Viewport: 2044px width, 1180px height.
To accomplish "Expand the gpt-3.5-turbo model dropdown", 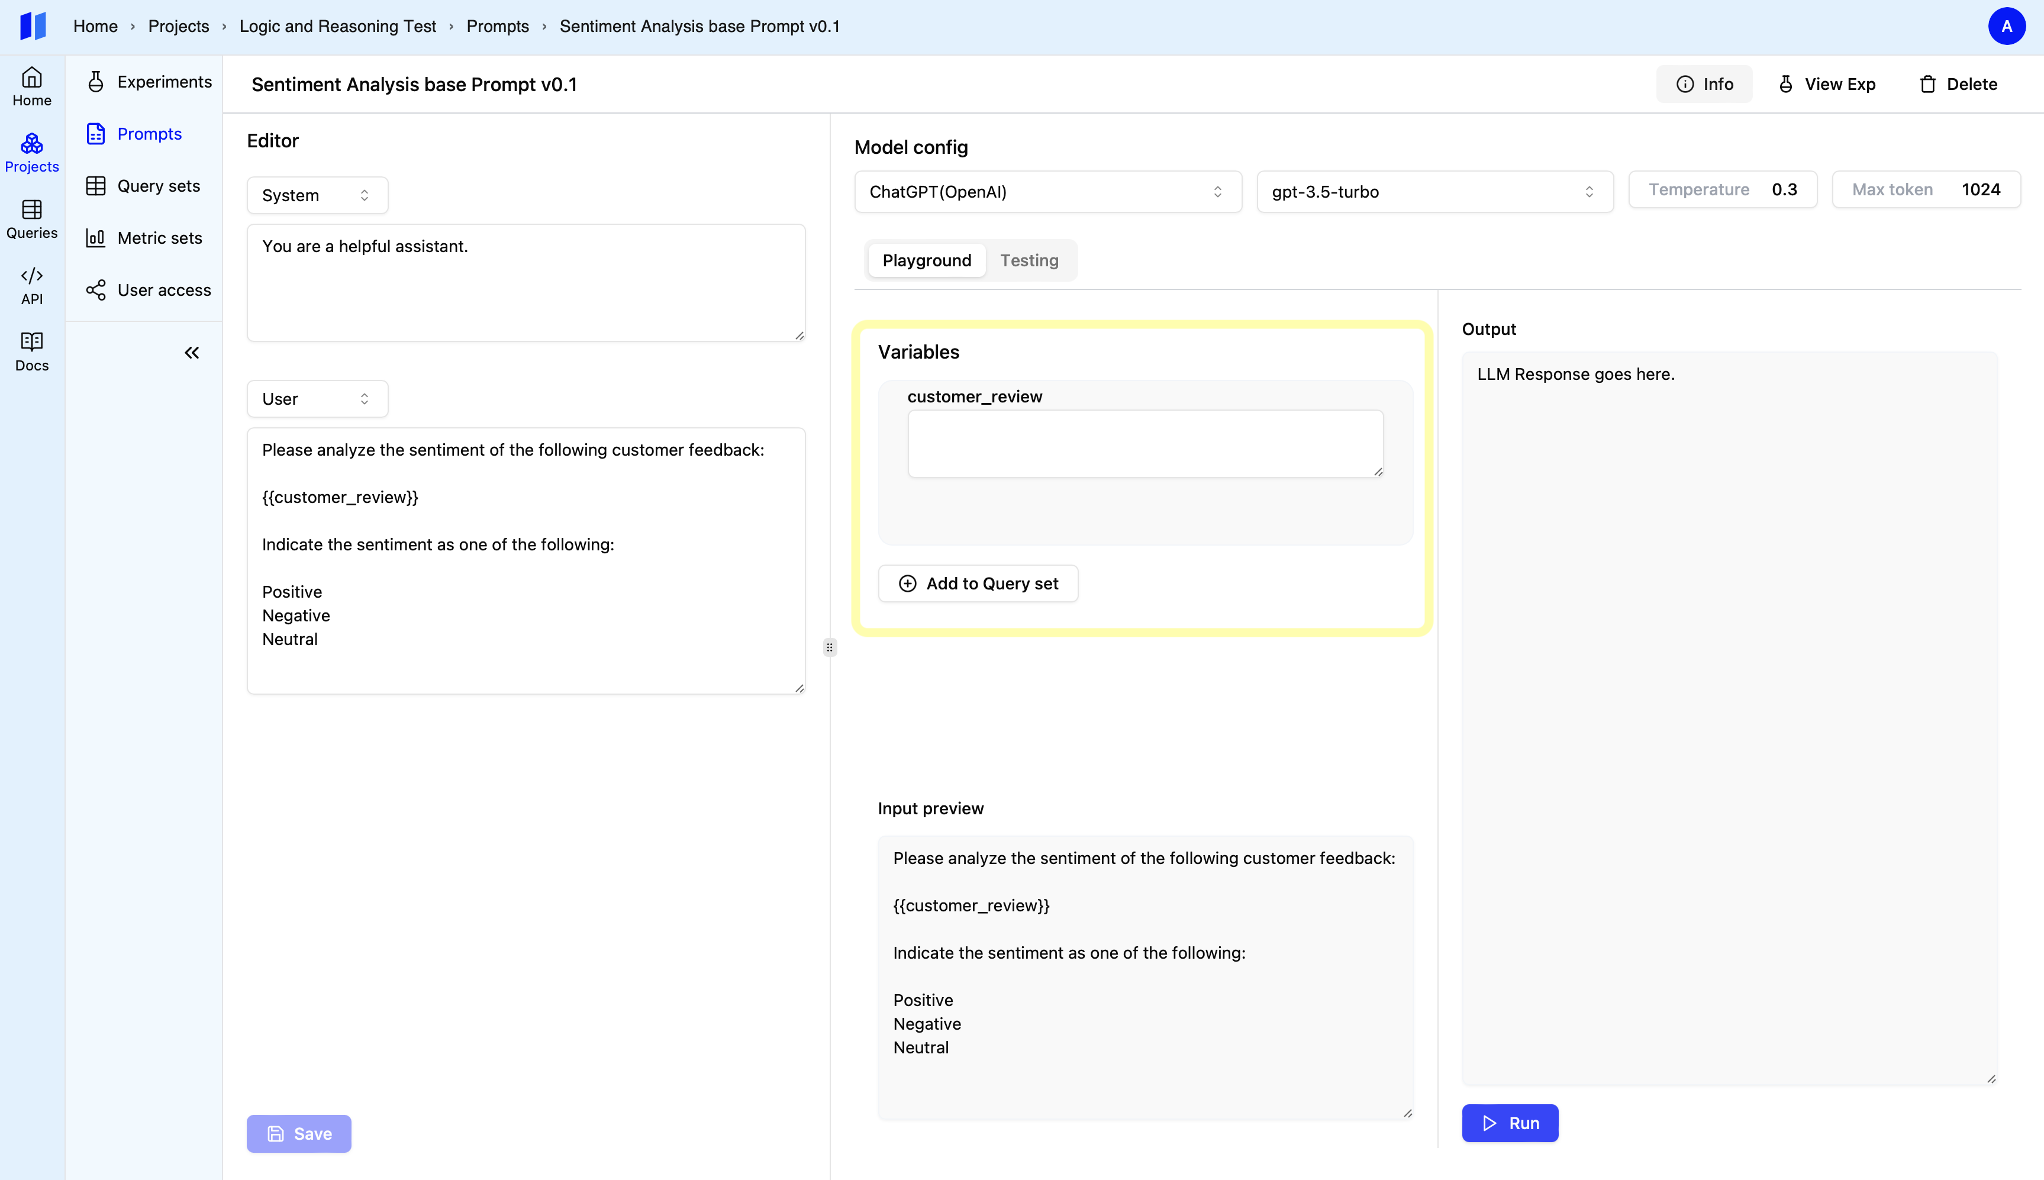I will 1434,192.
